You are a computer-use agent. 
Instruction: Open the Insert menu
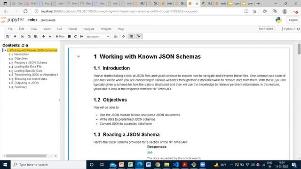tap(47, 29)
